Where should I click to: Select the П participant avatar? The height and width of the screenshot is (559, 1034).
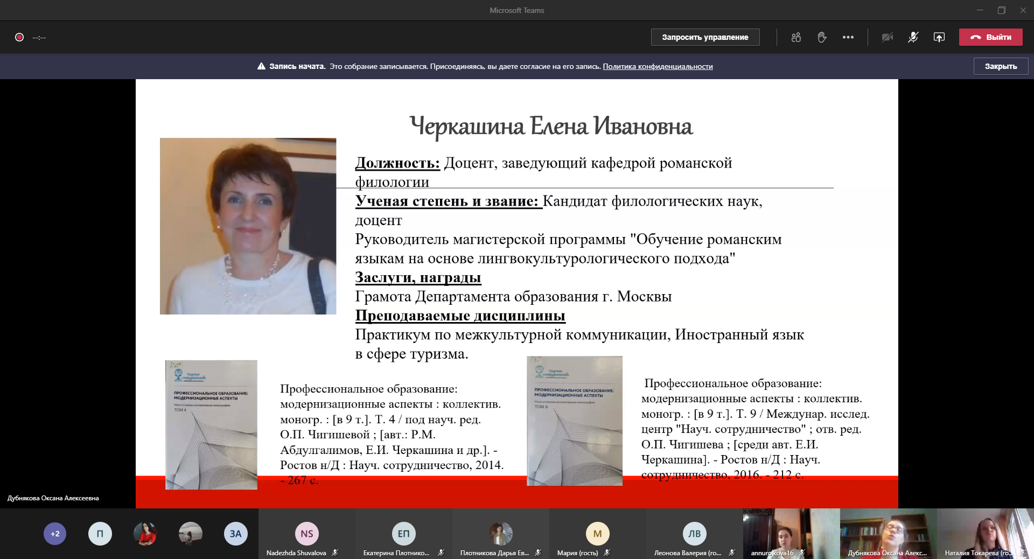(100, 534)
